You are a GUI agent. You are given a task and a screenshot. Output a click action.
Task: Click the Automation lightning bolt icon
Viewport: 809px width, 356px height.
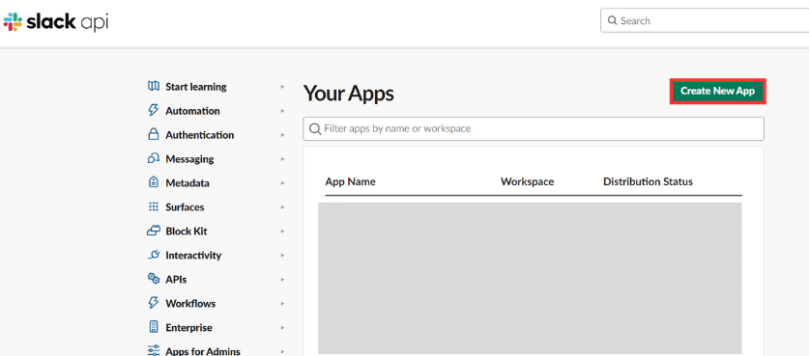tap(154, 110)
